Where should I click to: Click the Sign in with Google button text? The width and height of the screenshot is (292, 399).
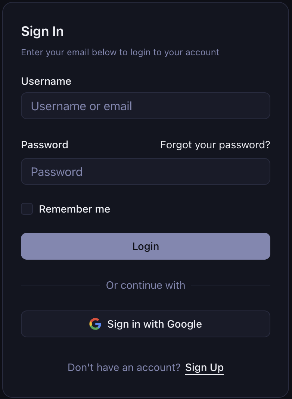coord(155,324)
